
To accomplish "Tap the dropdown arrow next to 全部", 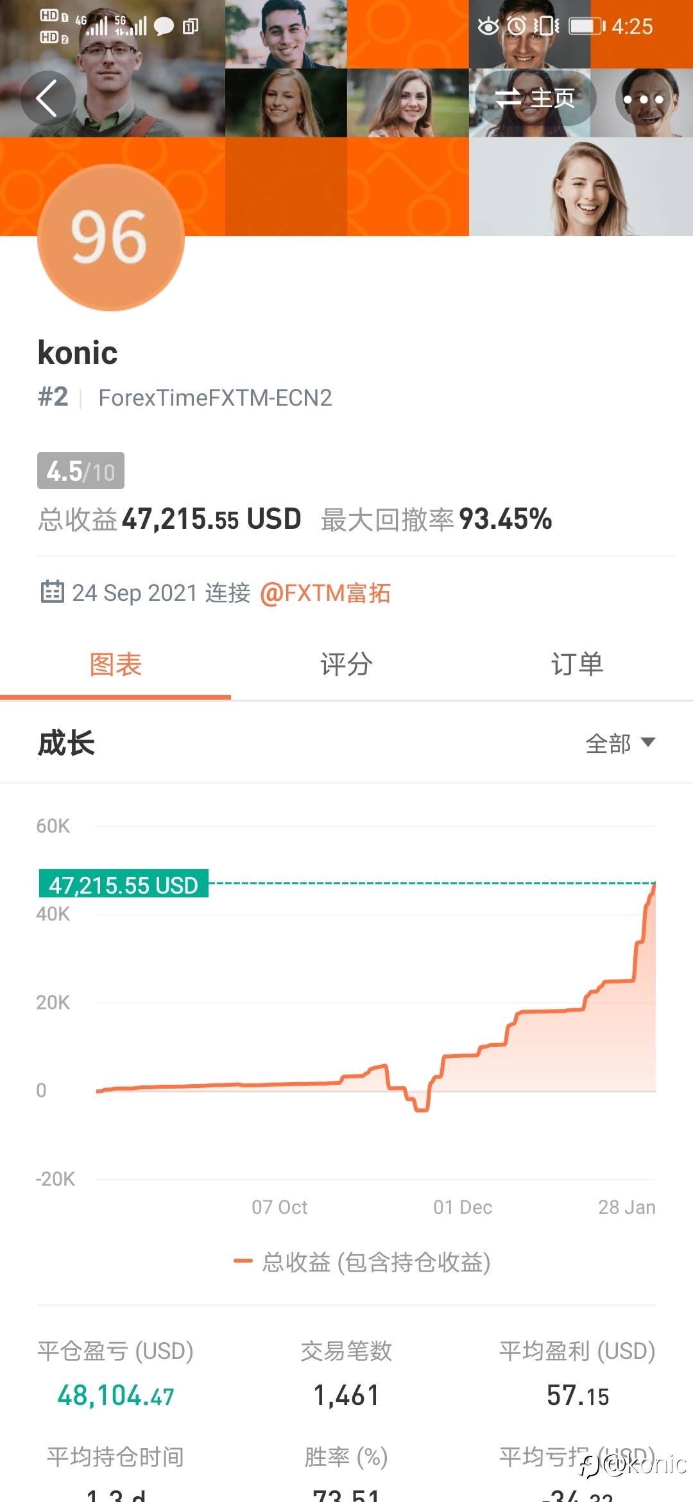I will [x=648, y=743].
